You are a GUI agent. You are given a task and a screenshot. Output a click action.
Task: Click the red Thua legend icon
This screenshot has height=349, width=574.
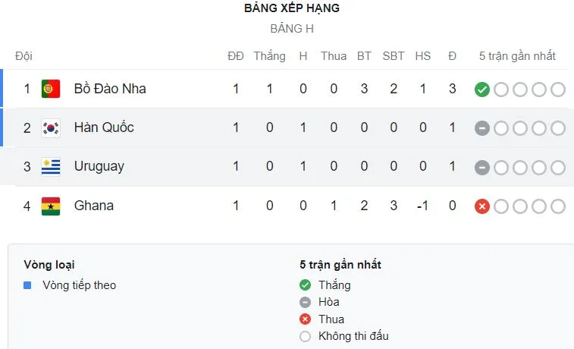click(306, 319)
